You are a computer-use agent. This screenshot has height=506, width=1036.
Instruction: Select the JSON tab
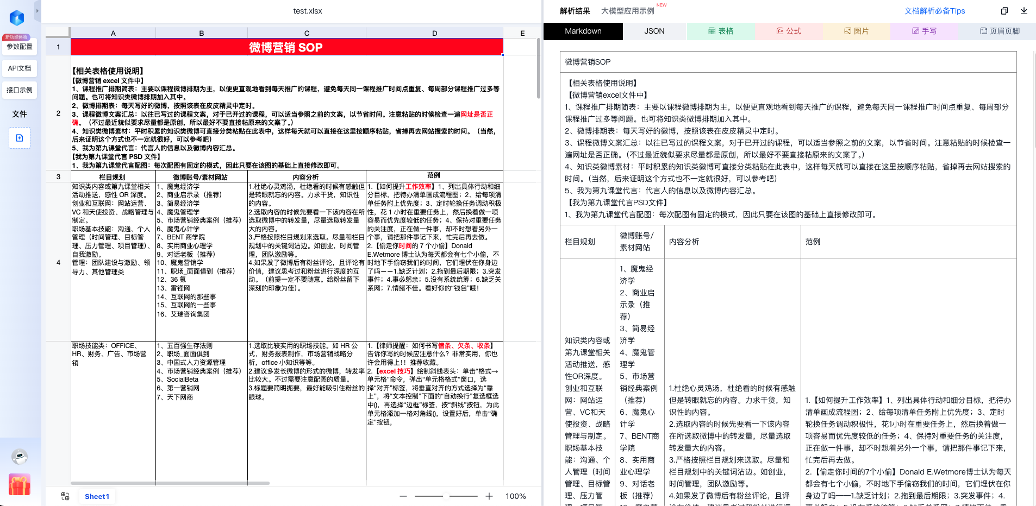pyautogui.click(x=654, y=31)
